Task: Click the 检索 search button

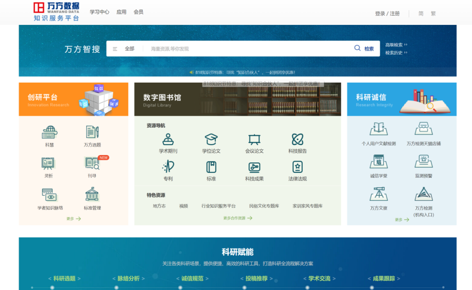Action: [369, 49]
